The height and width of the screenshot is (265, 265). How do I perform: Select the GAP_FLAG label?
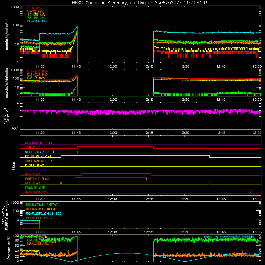32,147
